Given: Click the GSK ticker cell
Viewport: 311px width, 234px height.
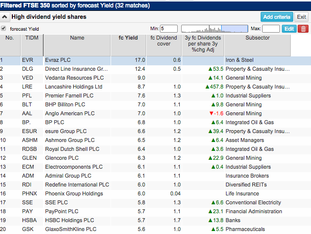Looking at the screenshot, I should (x=28, y=229).
